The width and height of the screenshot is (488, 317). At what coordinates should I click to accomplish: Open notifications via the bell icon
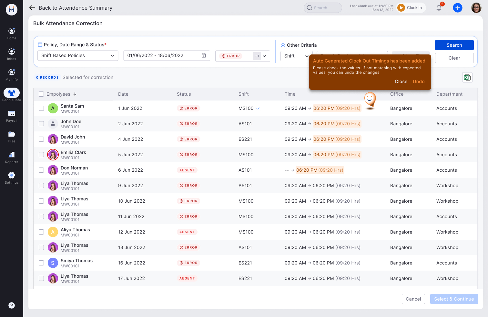(x=439, y=7)
